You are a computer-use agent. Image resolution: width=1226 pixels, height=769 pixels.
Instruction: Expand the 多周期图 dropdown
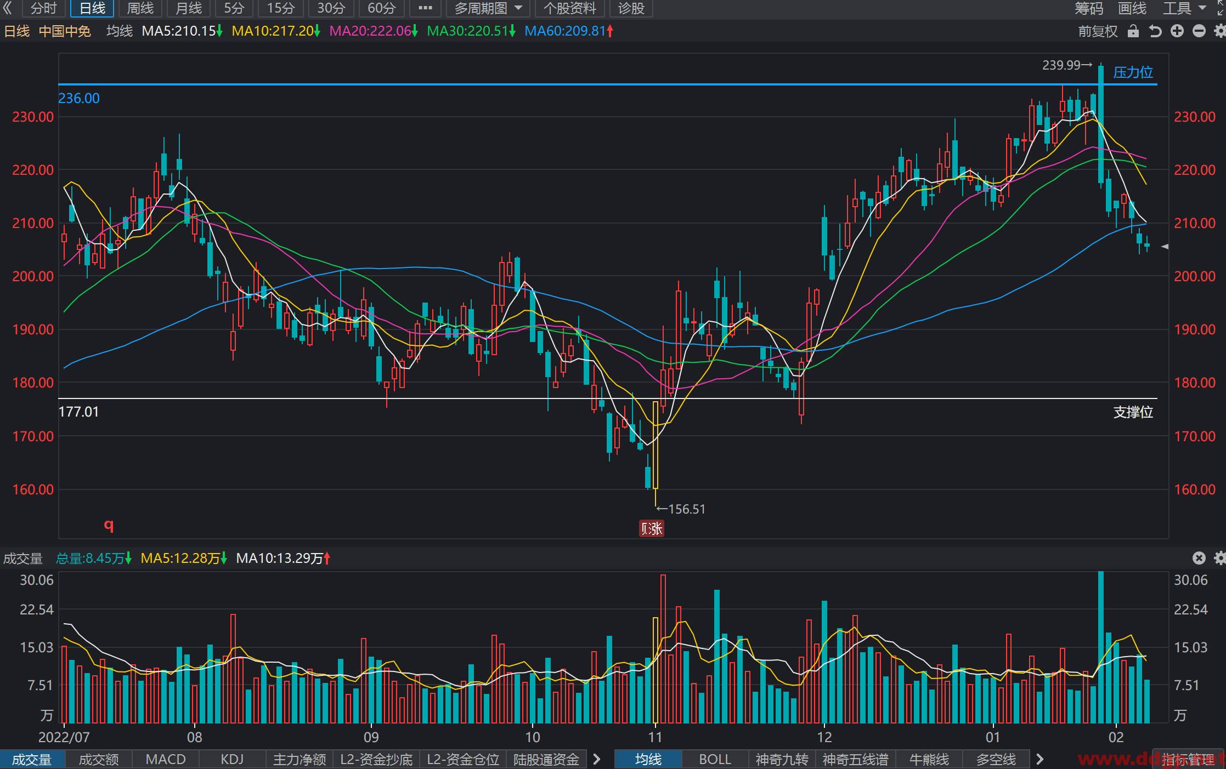coord(488,8)
